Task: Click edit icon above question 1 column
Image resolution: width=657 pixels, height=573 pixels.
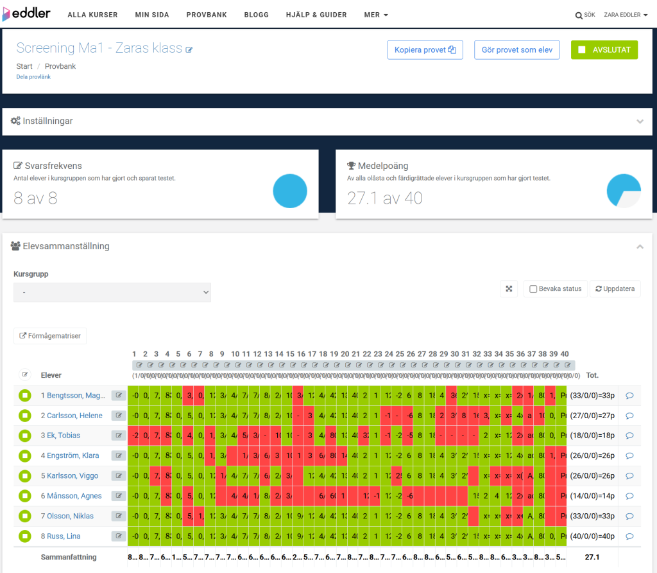Action: (x=136, y=365)
